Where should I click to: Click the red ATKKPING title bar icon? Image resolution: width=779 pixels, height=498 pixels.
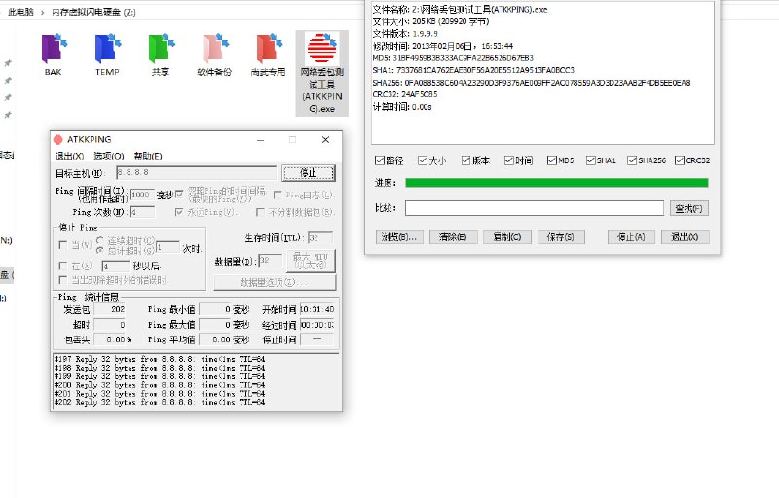[58, 140]
